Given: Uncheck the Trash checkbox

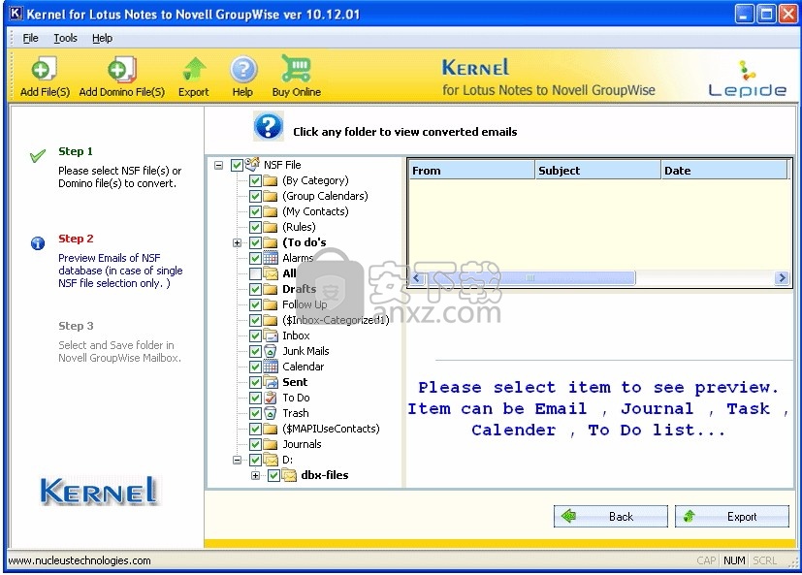Looking at the screenshot, I should pos(255,413).
